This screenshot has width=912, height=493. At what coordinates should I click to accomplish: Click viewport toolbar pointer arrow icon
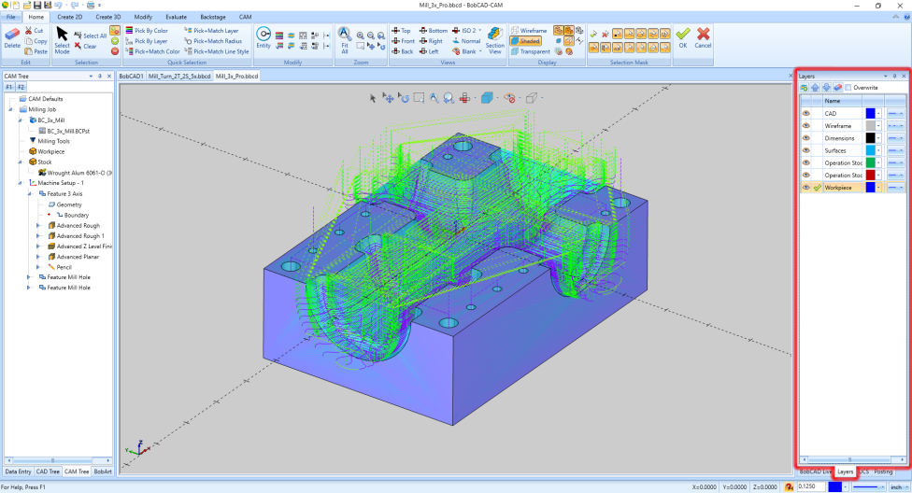(373, 98)
